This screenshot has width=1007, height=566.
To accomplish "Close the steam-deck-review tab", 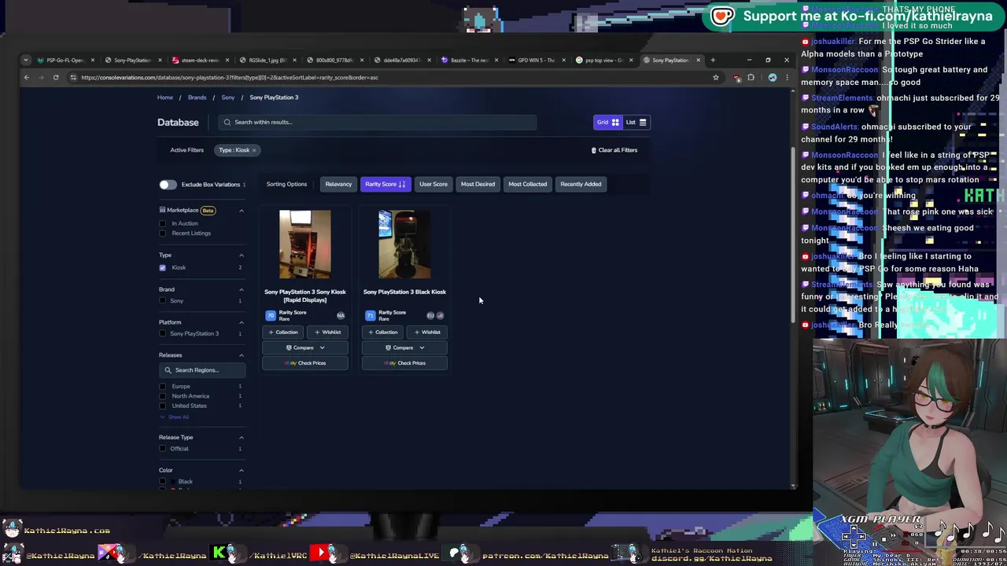I will (227, 60).
